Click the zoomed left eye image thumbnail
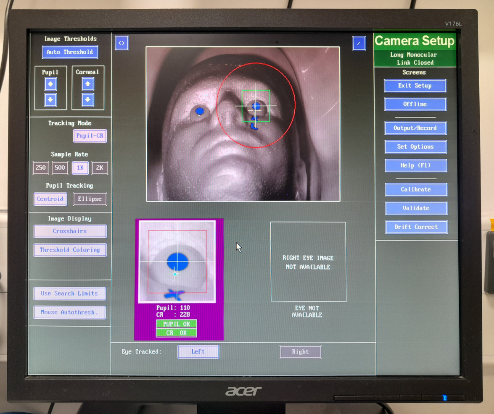Screen dimensions: 494x414 pyautogui.click(x=177, y=261)
